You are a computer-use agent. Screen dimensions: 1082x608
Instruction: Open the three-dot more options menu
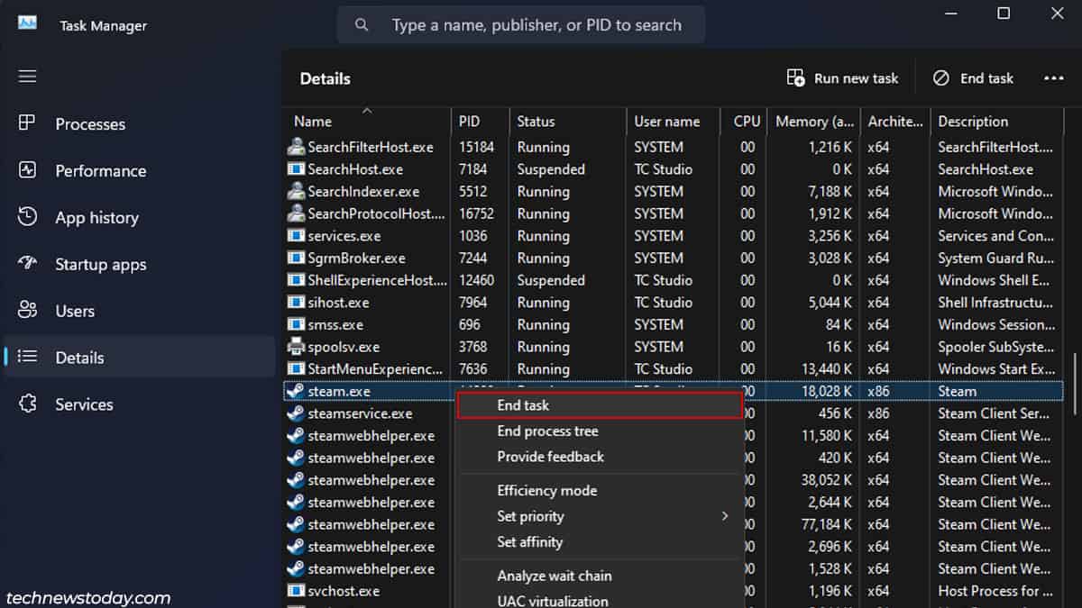point(1053,78)
